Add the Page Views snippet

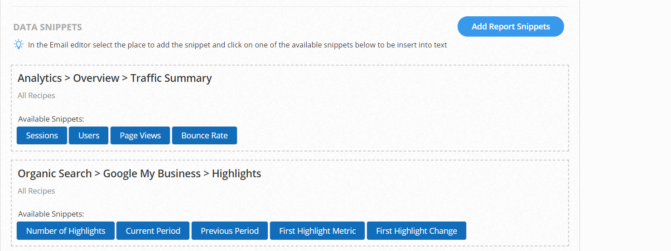[x=140, y=136]
